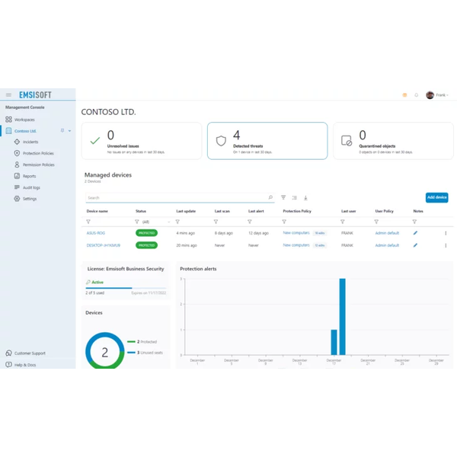Open Admin default policy for DESKTOP-JH1KMU9
Image resolution: width=457 pixels, height=457 pixels.
point(387,245)
